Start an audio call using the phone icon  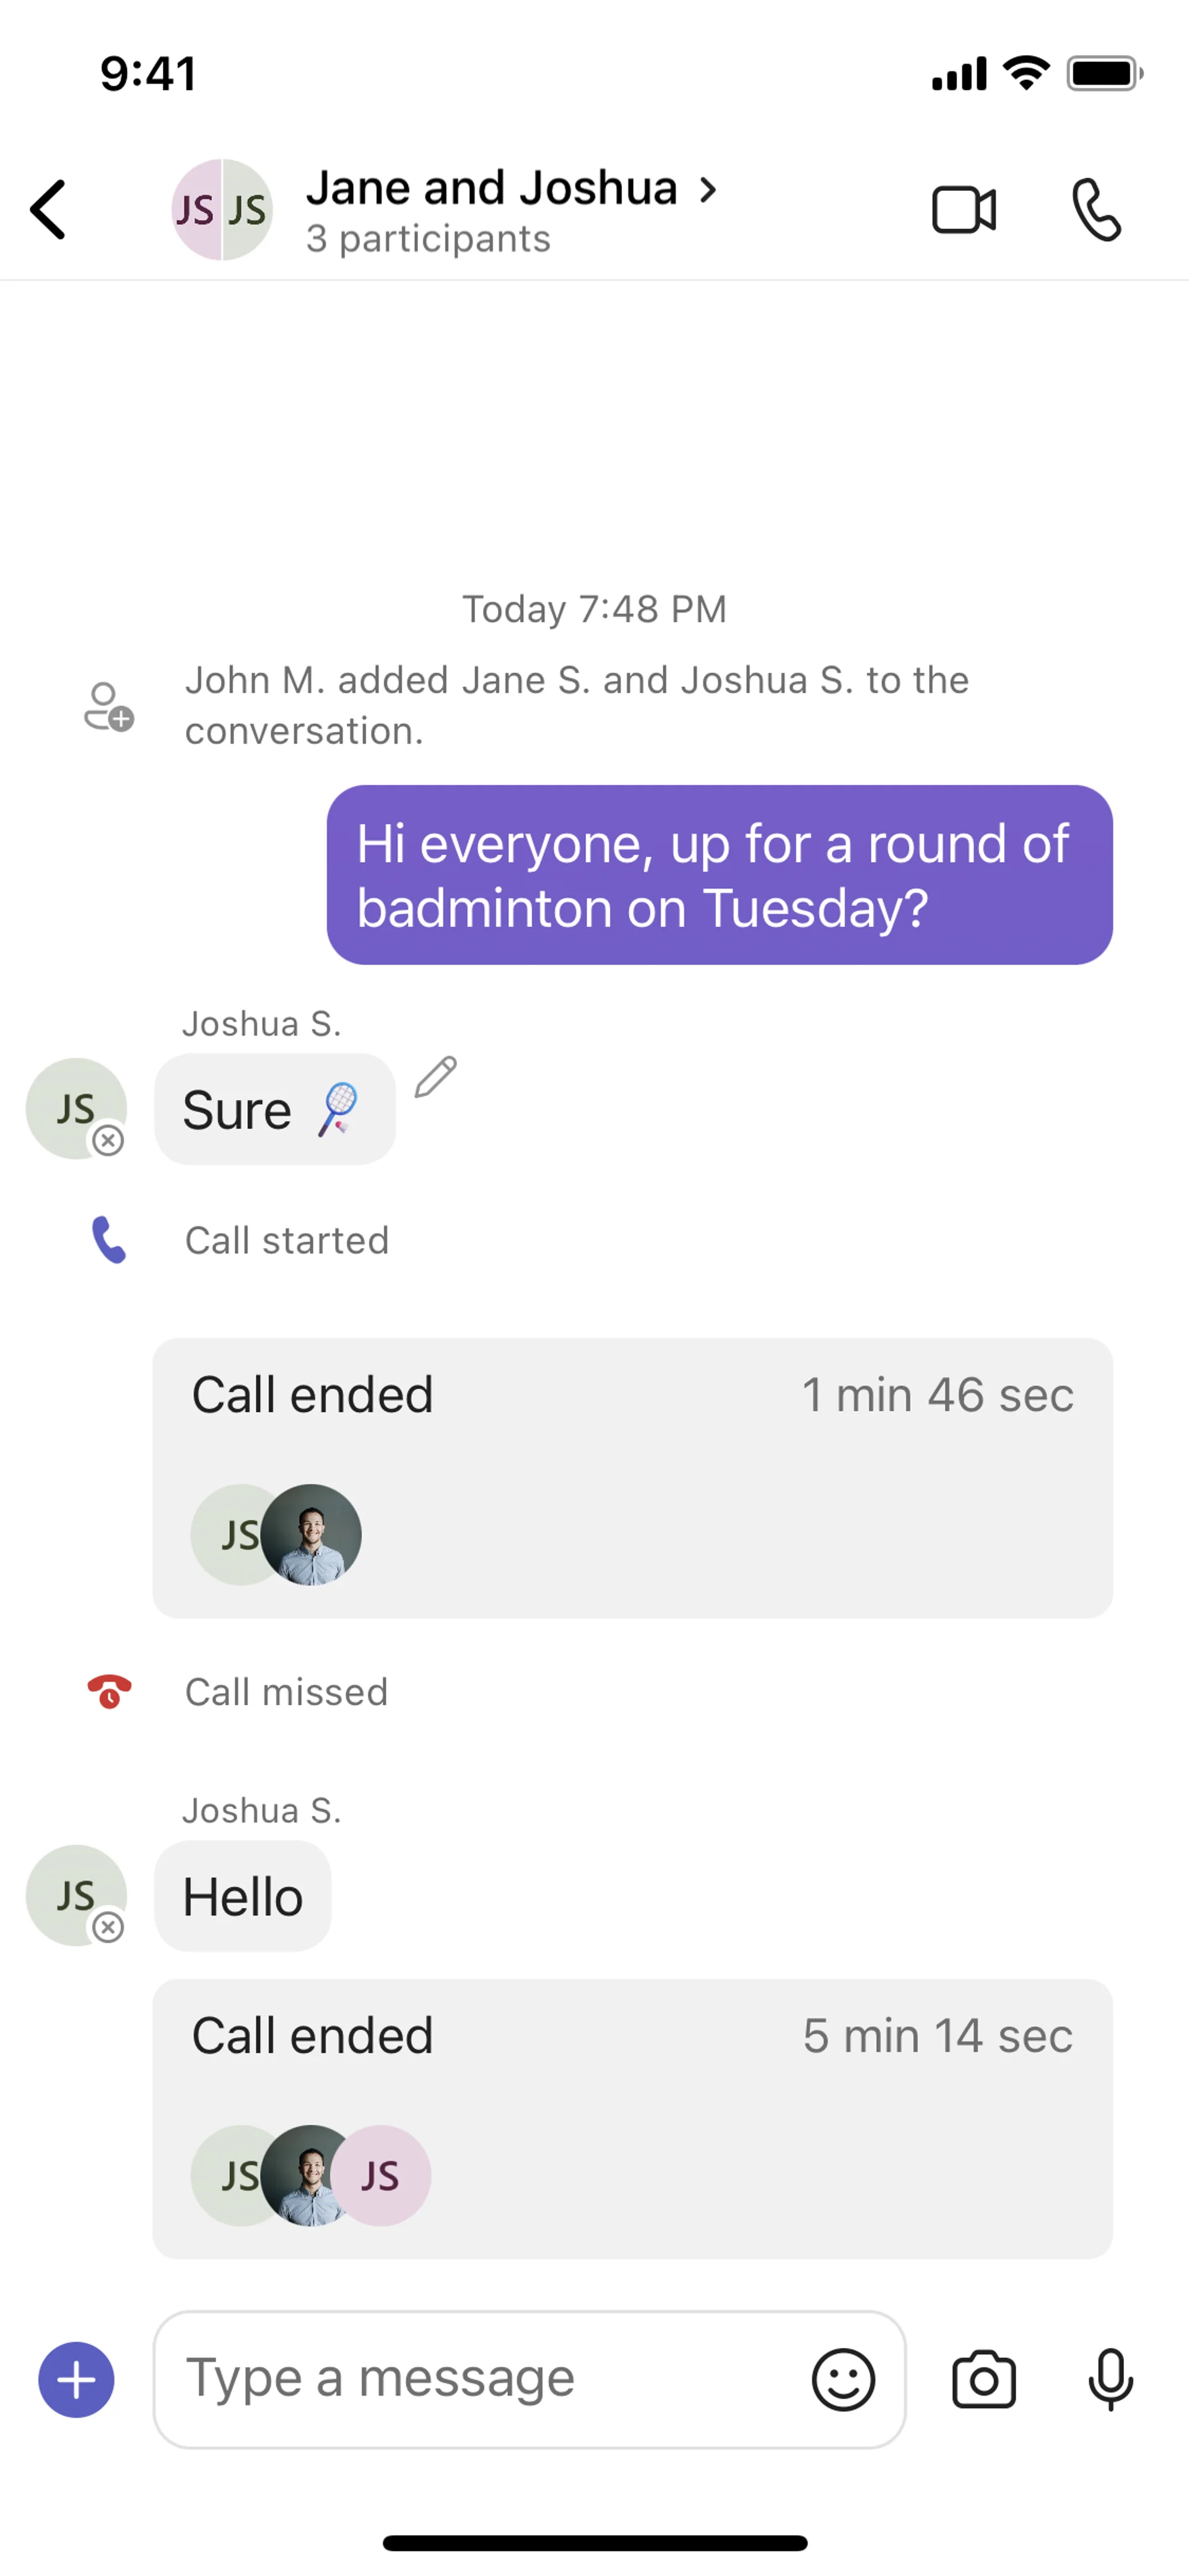click(x=1096, y=210)
